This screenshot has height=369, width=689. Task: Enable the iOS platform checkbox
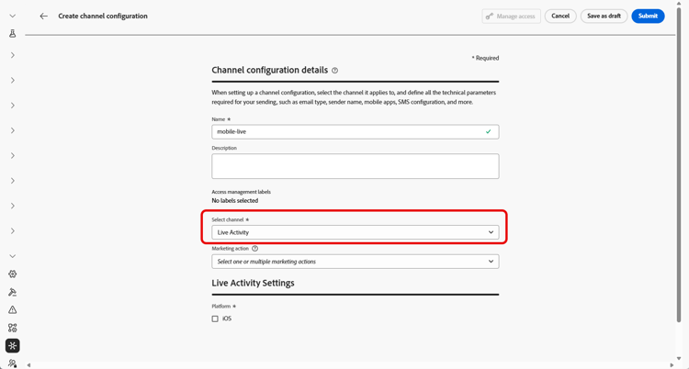pyautogui.click(x=215, y=319)
